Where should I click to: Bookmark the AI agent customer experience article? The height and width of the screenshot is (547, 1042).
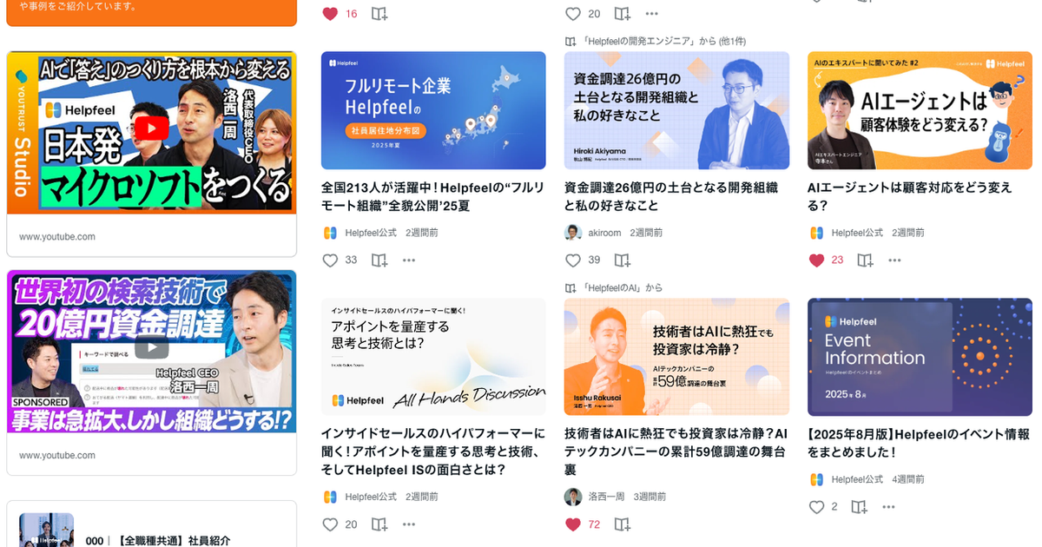(866, 260)
